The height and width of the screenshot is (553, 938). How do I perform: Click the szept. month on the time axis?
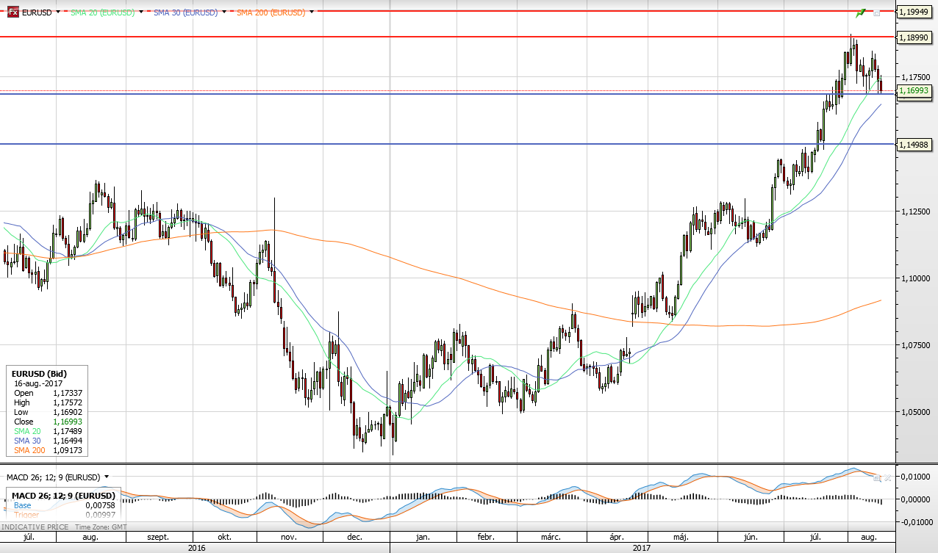point(157,538)
